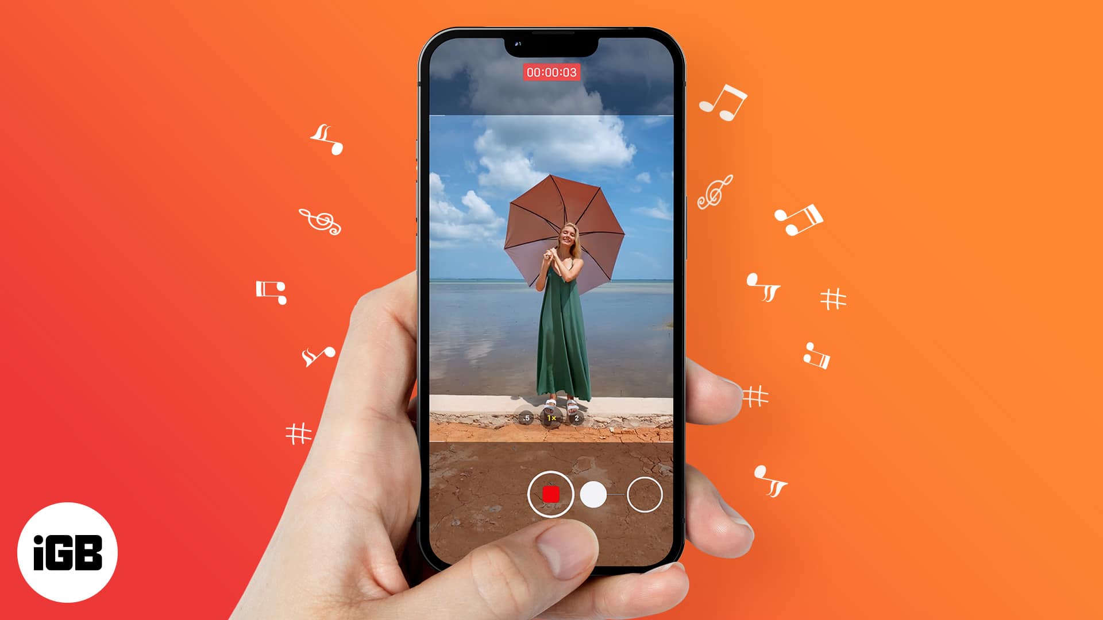Click the white photo shutter button
1103x620 pixels.
[593, 496]
